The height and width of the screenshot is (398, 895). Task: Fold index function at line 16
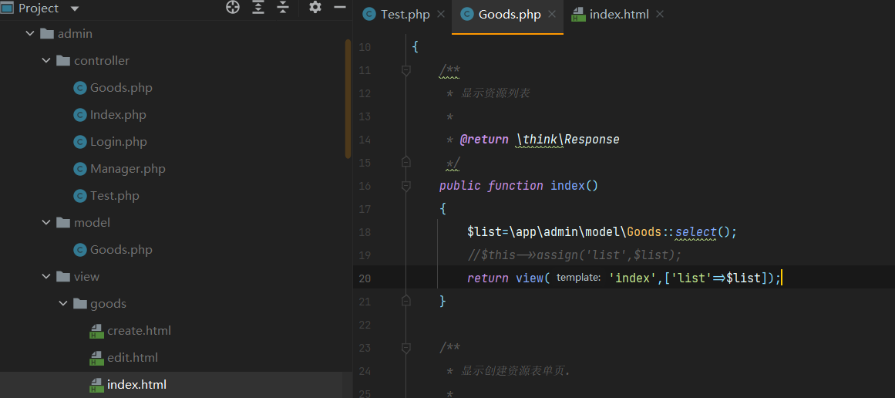point(405,186)
